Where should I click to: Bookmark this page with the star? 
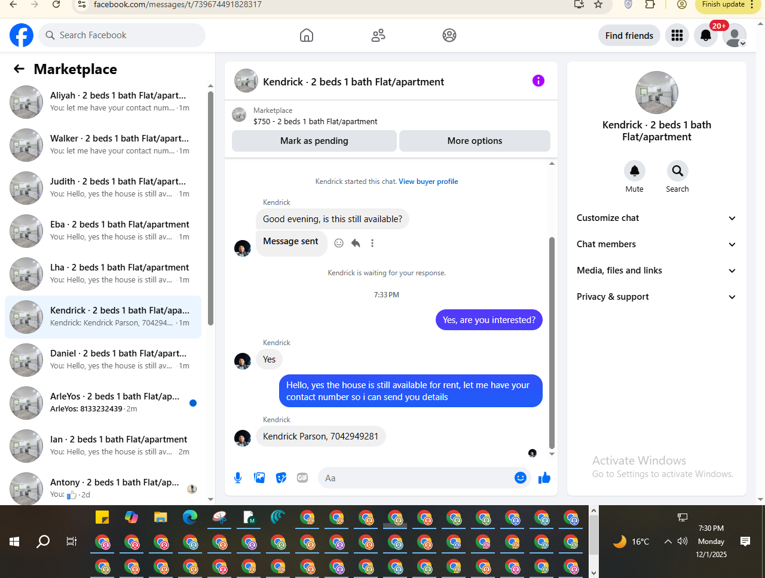point(598,5)
